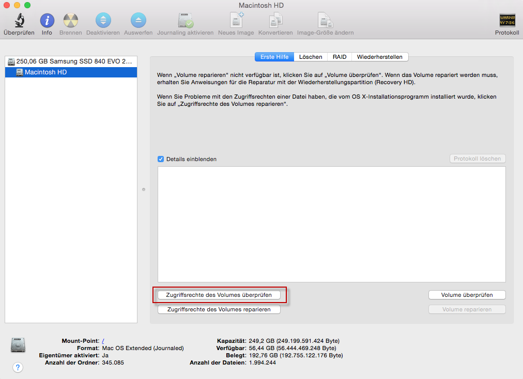The width and height of the screenshot is (523, 379).
Task: Click the Überprüfen microscope toolbar icon
Action: pos(19,21)
